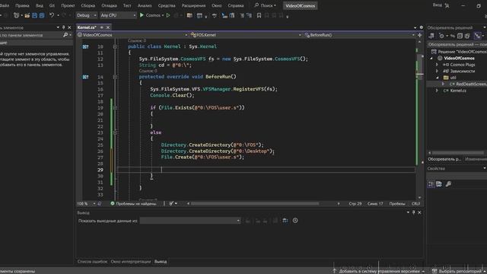
Task: Click categorized view icon in Properties panel
Action: click(x=431, y=184)
